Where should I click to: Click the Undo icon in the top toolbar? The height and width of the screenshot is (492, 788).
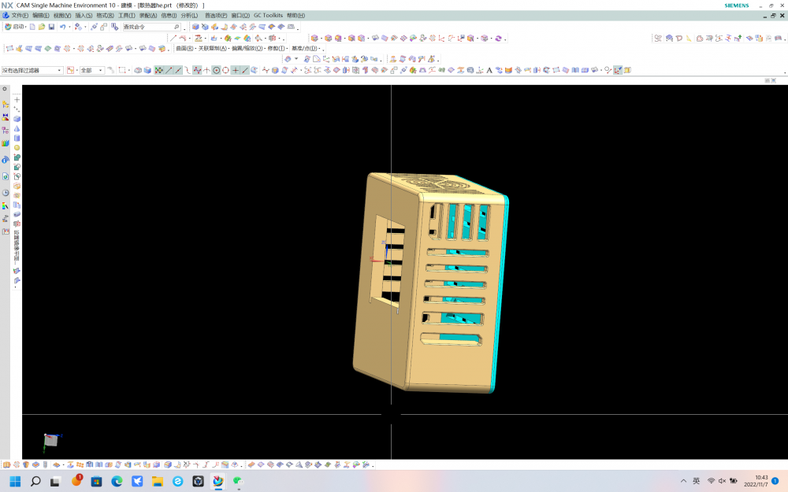pos(62,26)
